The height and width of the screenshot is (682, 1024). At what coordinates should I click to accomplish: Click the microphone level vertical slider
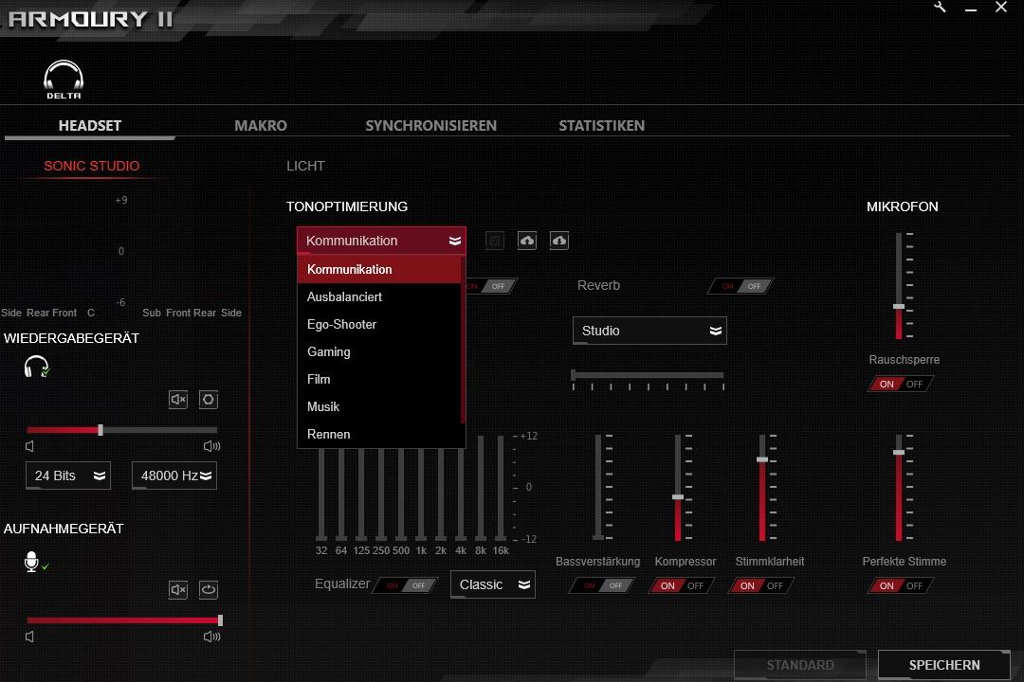[x=899, y=286]
